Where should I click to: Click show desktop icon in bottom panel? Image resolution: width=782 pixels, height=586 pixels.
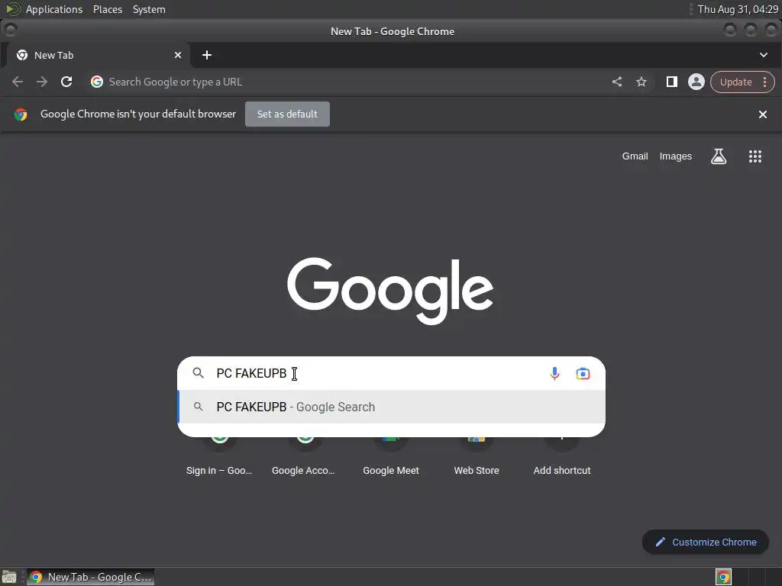pos(9,577)
